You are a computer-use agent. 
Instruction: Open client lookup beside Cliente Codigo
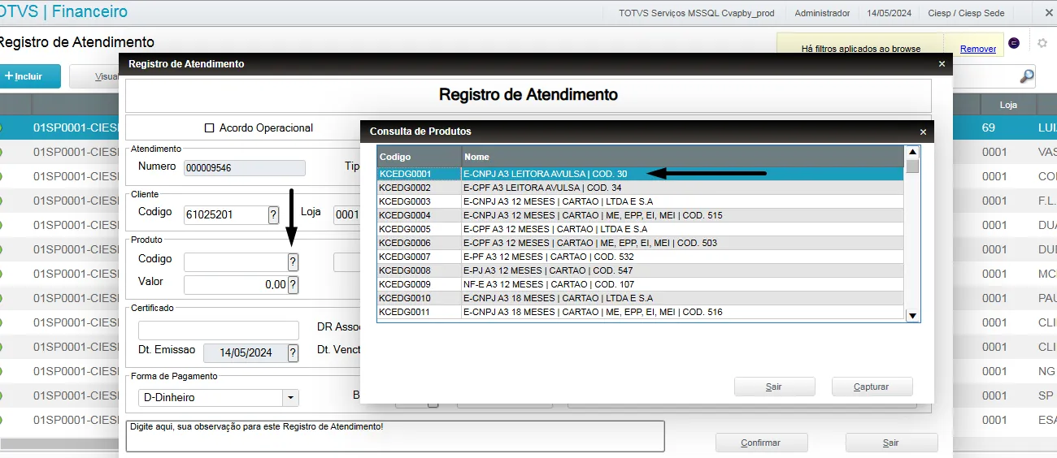coord(274,214)
